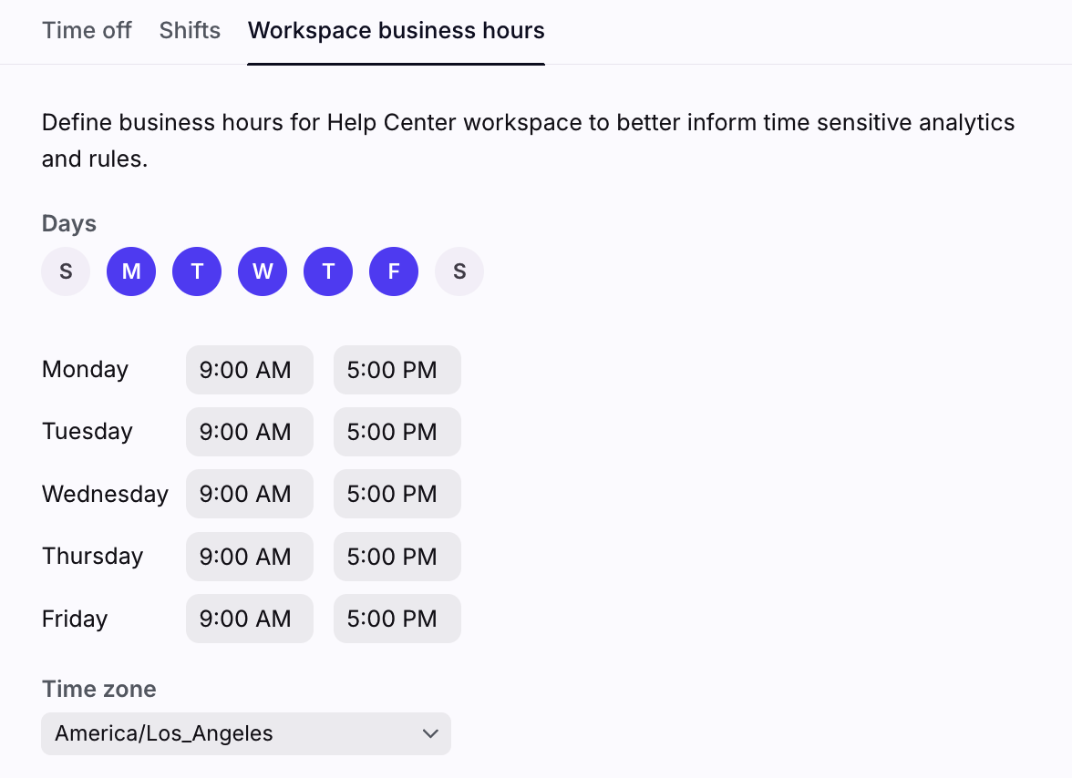Enable Sunday in the Days selector
The image size is (1072, 778).
66,271
